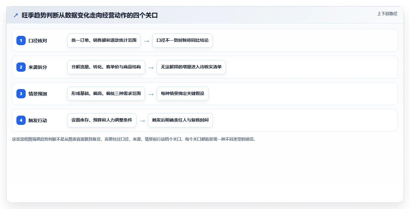
Task: Click the 统一订单、销售额和退款统计范围 box
Action: [x=104, y=41]
